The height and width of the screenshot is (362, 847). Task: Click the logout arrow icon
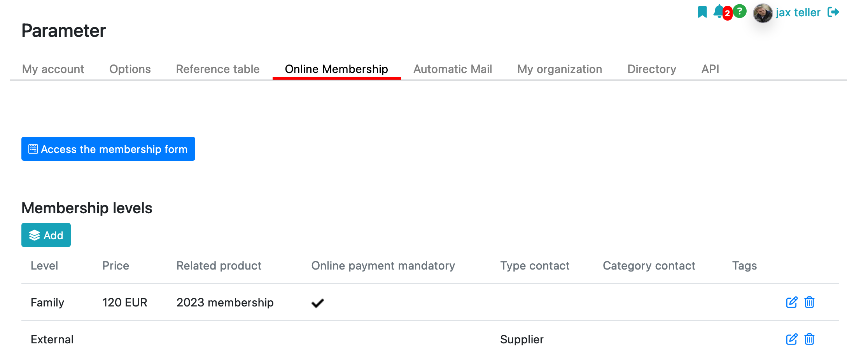pos(833,12)
